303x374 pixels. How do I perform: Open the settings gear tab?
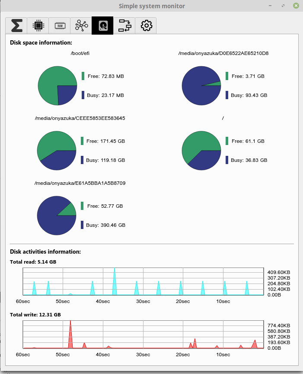[146, 26]
